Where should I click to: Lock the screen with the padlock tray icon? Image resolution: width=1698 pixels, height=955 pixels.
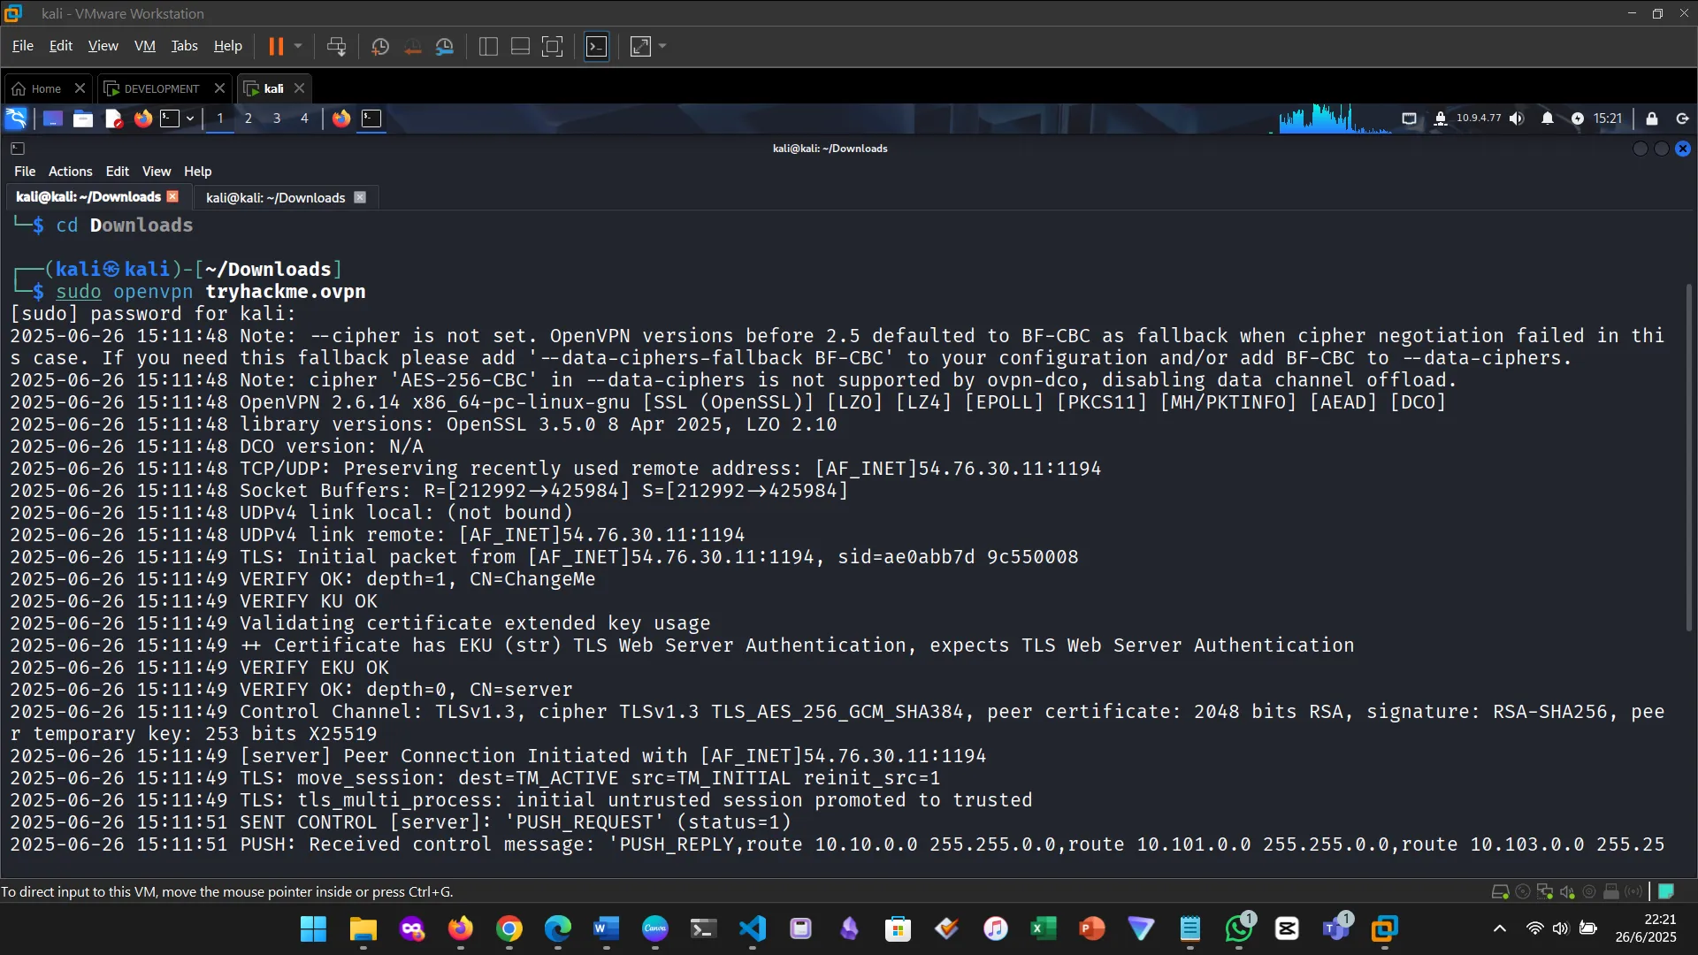(1651, 118)
